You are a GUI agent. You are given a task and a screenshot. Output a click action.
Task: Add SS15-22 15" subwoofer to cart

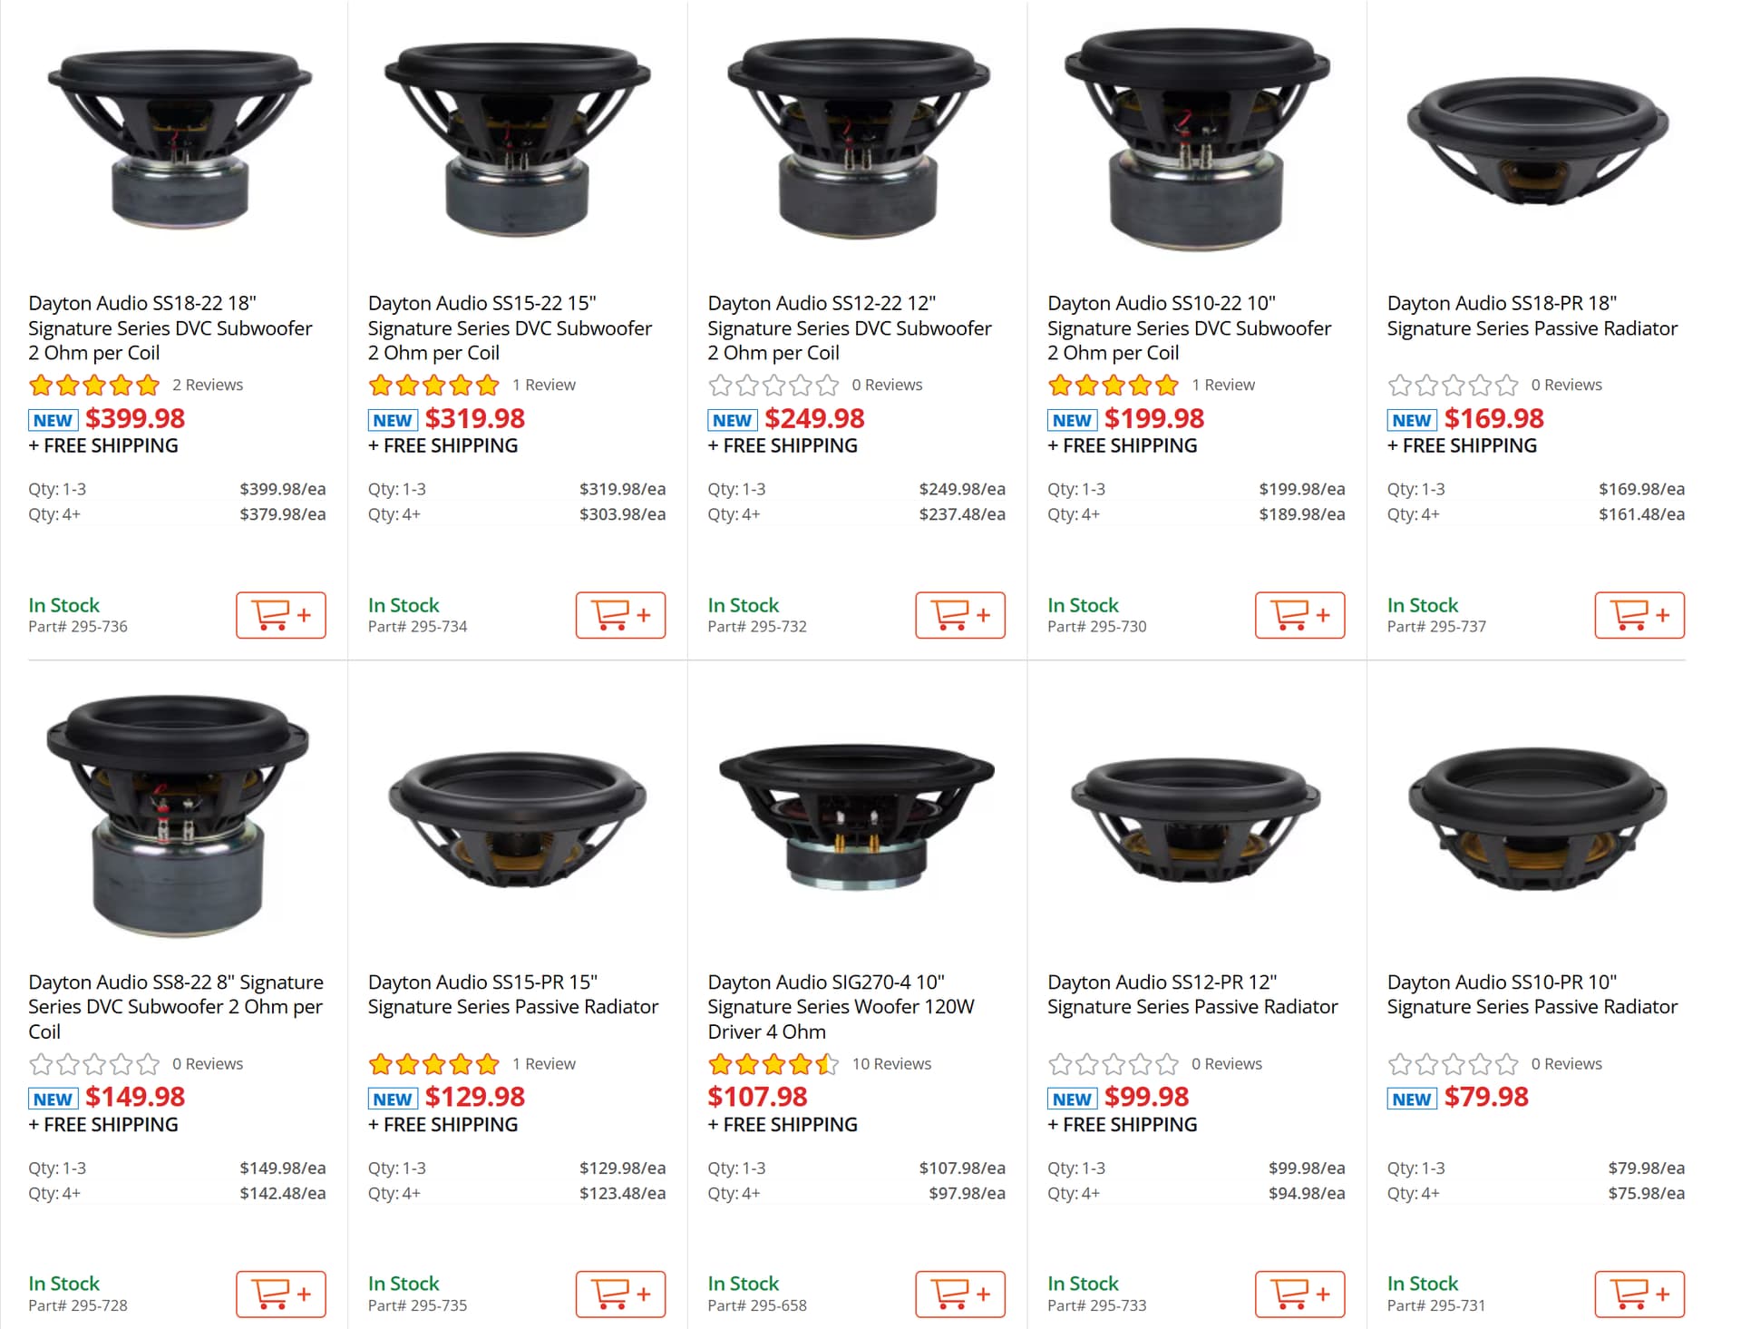pyautogui.click(x=620, y=615)
